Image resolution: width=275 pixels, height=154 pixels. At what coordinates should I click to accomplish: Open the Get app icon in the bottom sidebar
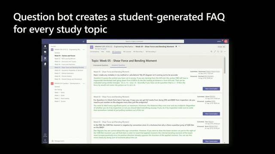pyautogui.click(x=45, y=135)
